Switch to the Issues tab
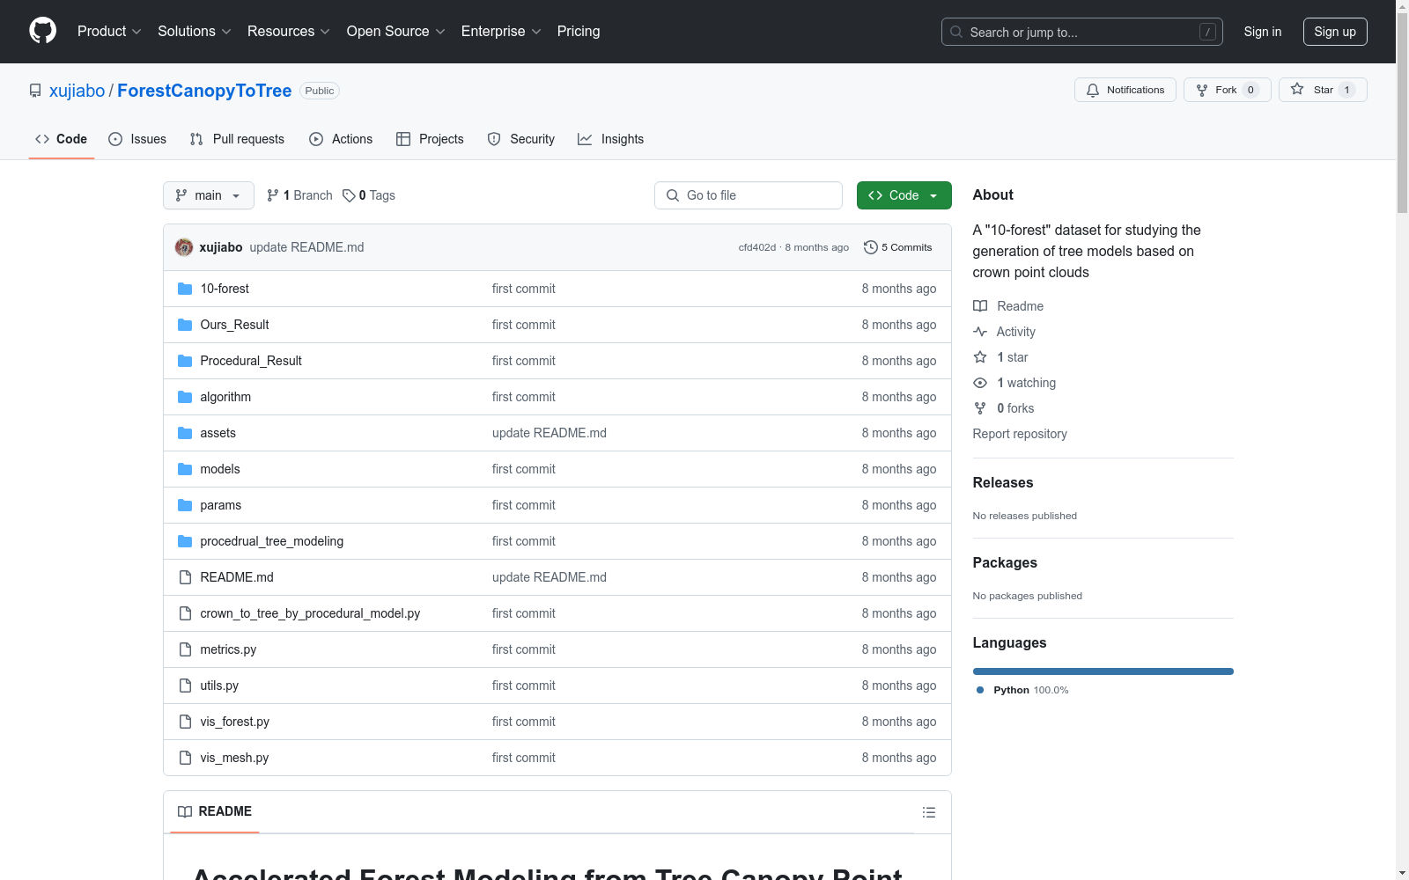 pos(137,139)
